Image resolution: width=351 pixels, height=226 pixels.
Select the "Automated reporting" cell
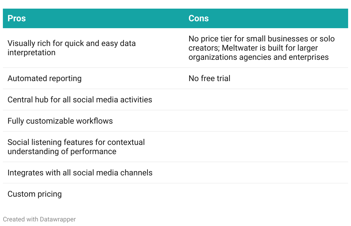45,78
